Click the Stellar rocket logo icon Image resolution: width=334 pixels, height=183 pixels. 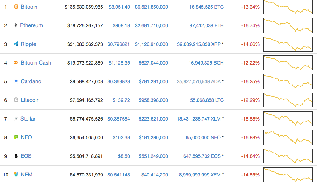pos(16,119)
